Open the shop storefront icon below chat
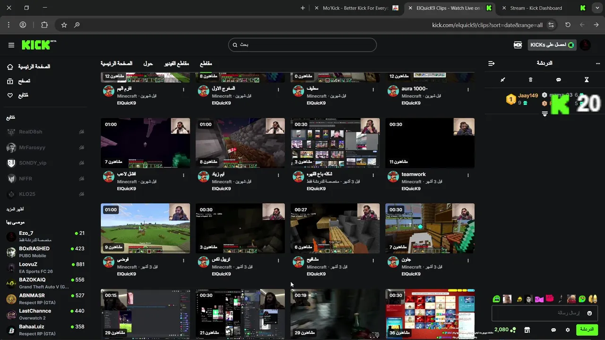The image size is (605, 340). point(527,330)
